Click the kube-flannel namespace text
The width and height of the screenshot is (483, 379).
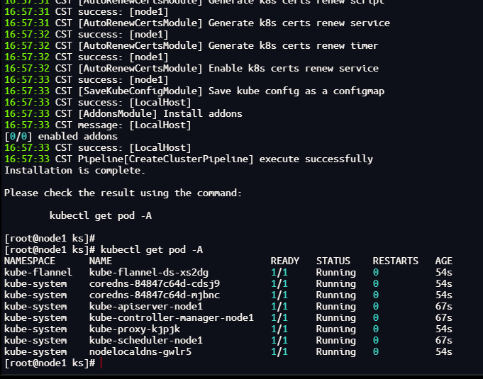[38, 272]
